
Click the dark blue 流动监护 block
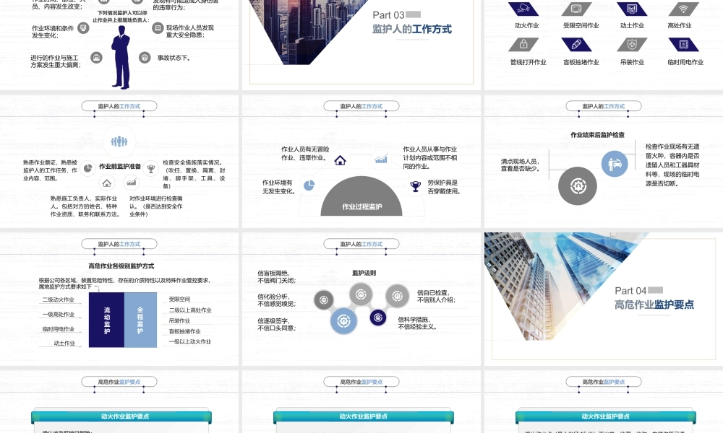pos(107,320)
